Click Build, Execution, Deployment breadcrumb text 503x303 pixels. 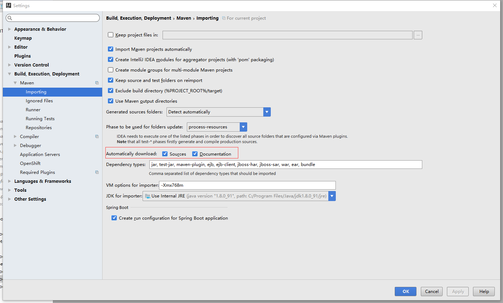pos(139,18)
